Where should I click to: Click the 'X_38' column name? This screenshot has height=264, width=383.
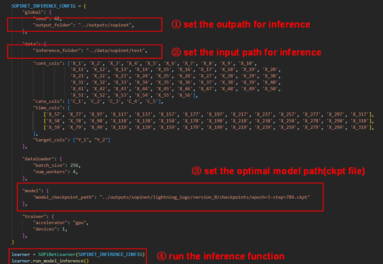tap(228, 82)
